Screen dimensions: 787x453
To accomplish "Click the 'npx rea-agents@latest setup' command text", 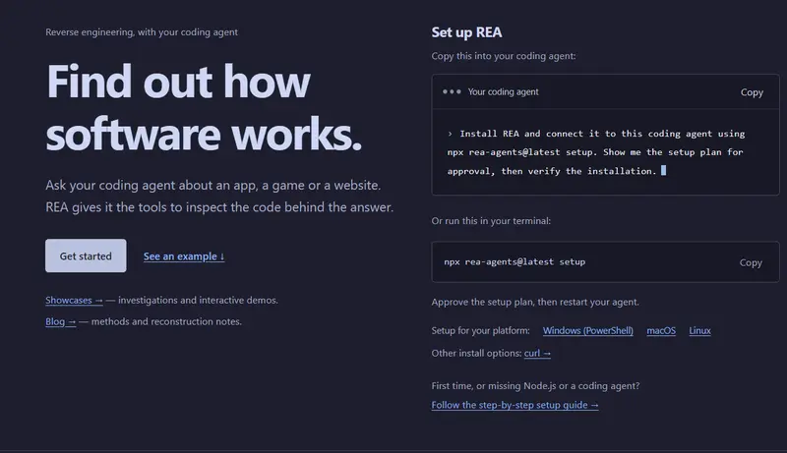I will 515,261.
